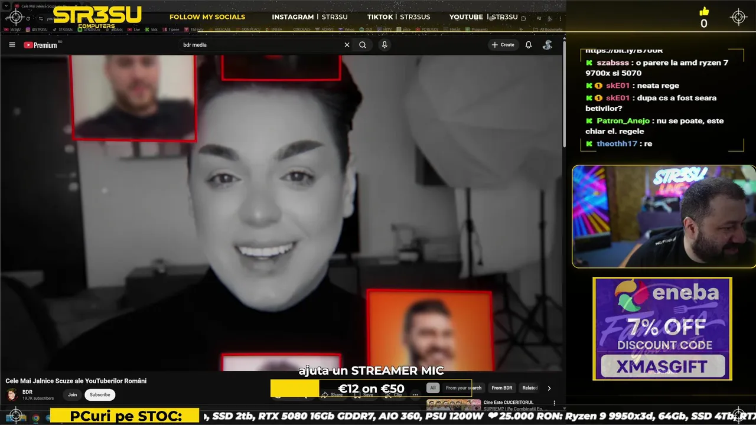756x425 pixels.
Task: Select the 'From your search' chip
Action: tap(464, 388)
